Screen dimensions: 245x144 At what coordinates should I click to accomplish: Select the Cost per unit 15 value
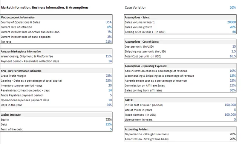pyautogui.click(x=234, y=46)
